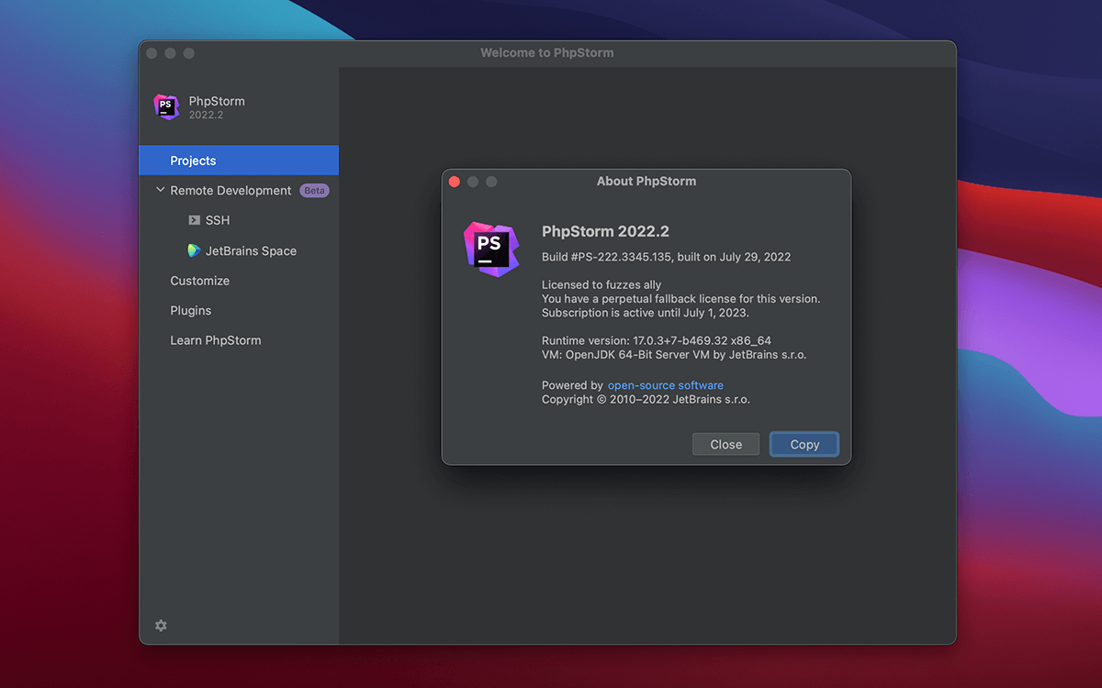The width and height of the screenshot is (1102, 688).
Task: Click the PhpStorm name in the sidebar header
Action: tap(217, 101)
